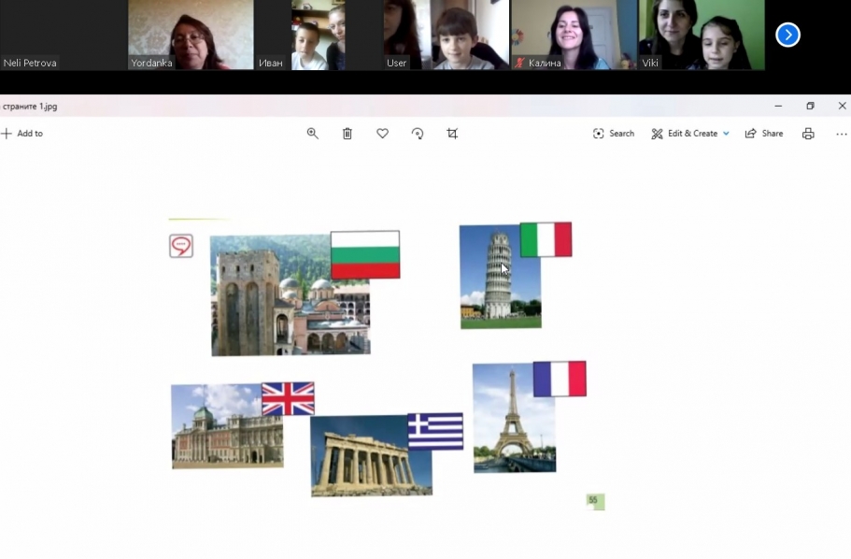Click the Share button
The width and height of the screenshot is (851, 559).
point(764,134)
